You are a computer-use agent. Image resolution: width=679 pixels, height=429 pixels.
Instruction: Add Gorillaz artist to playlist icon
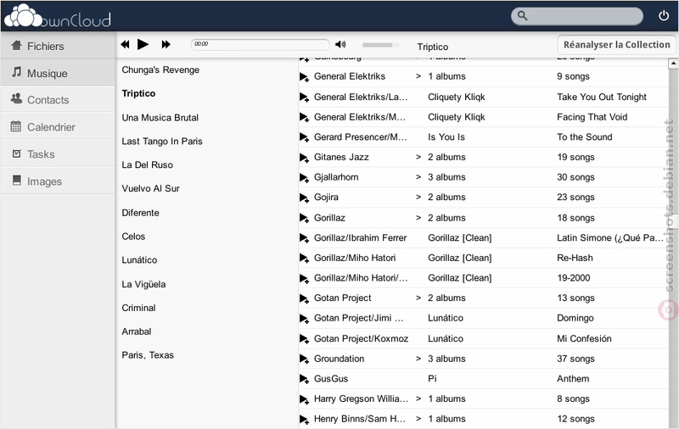pos(305,218)
